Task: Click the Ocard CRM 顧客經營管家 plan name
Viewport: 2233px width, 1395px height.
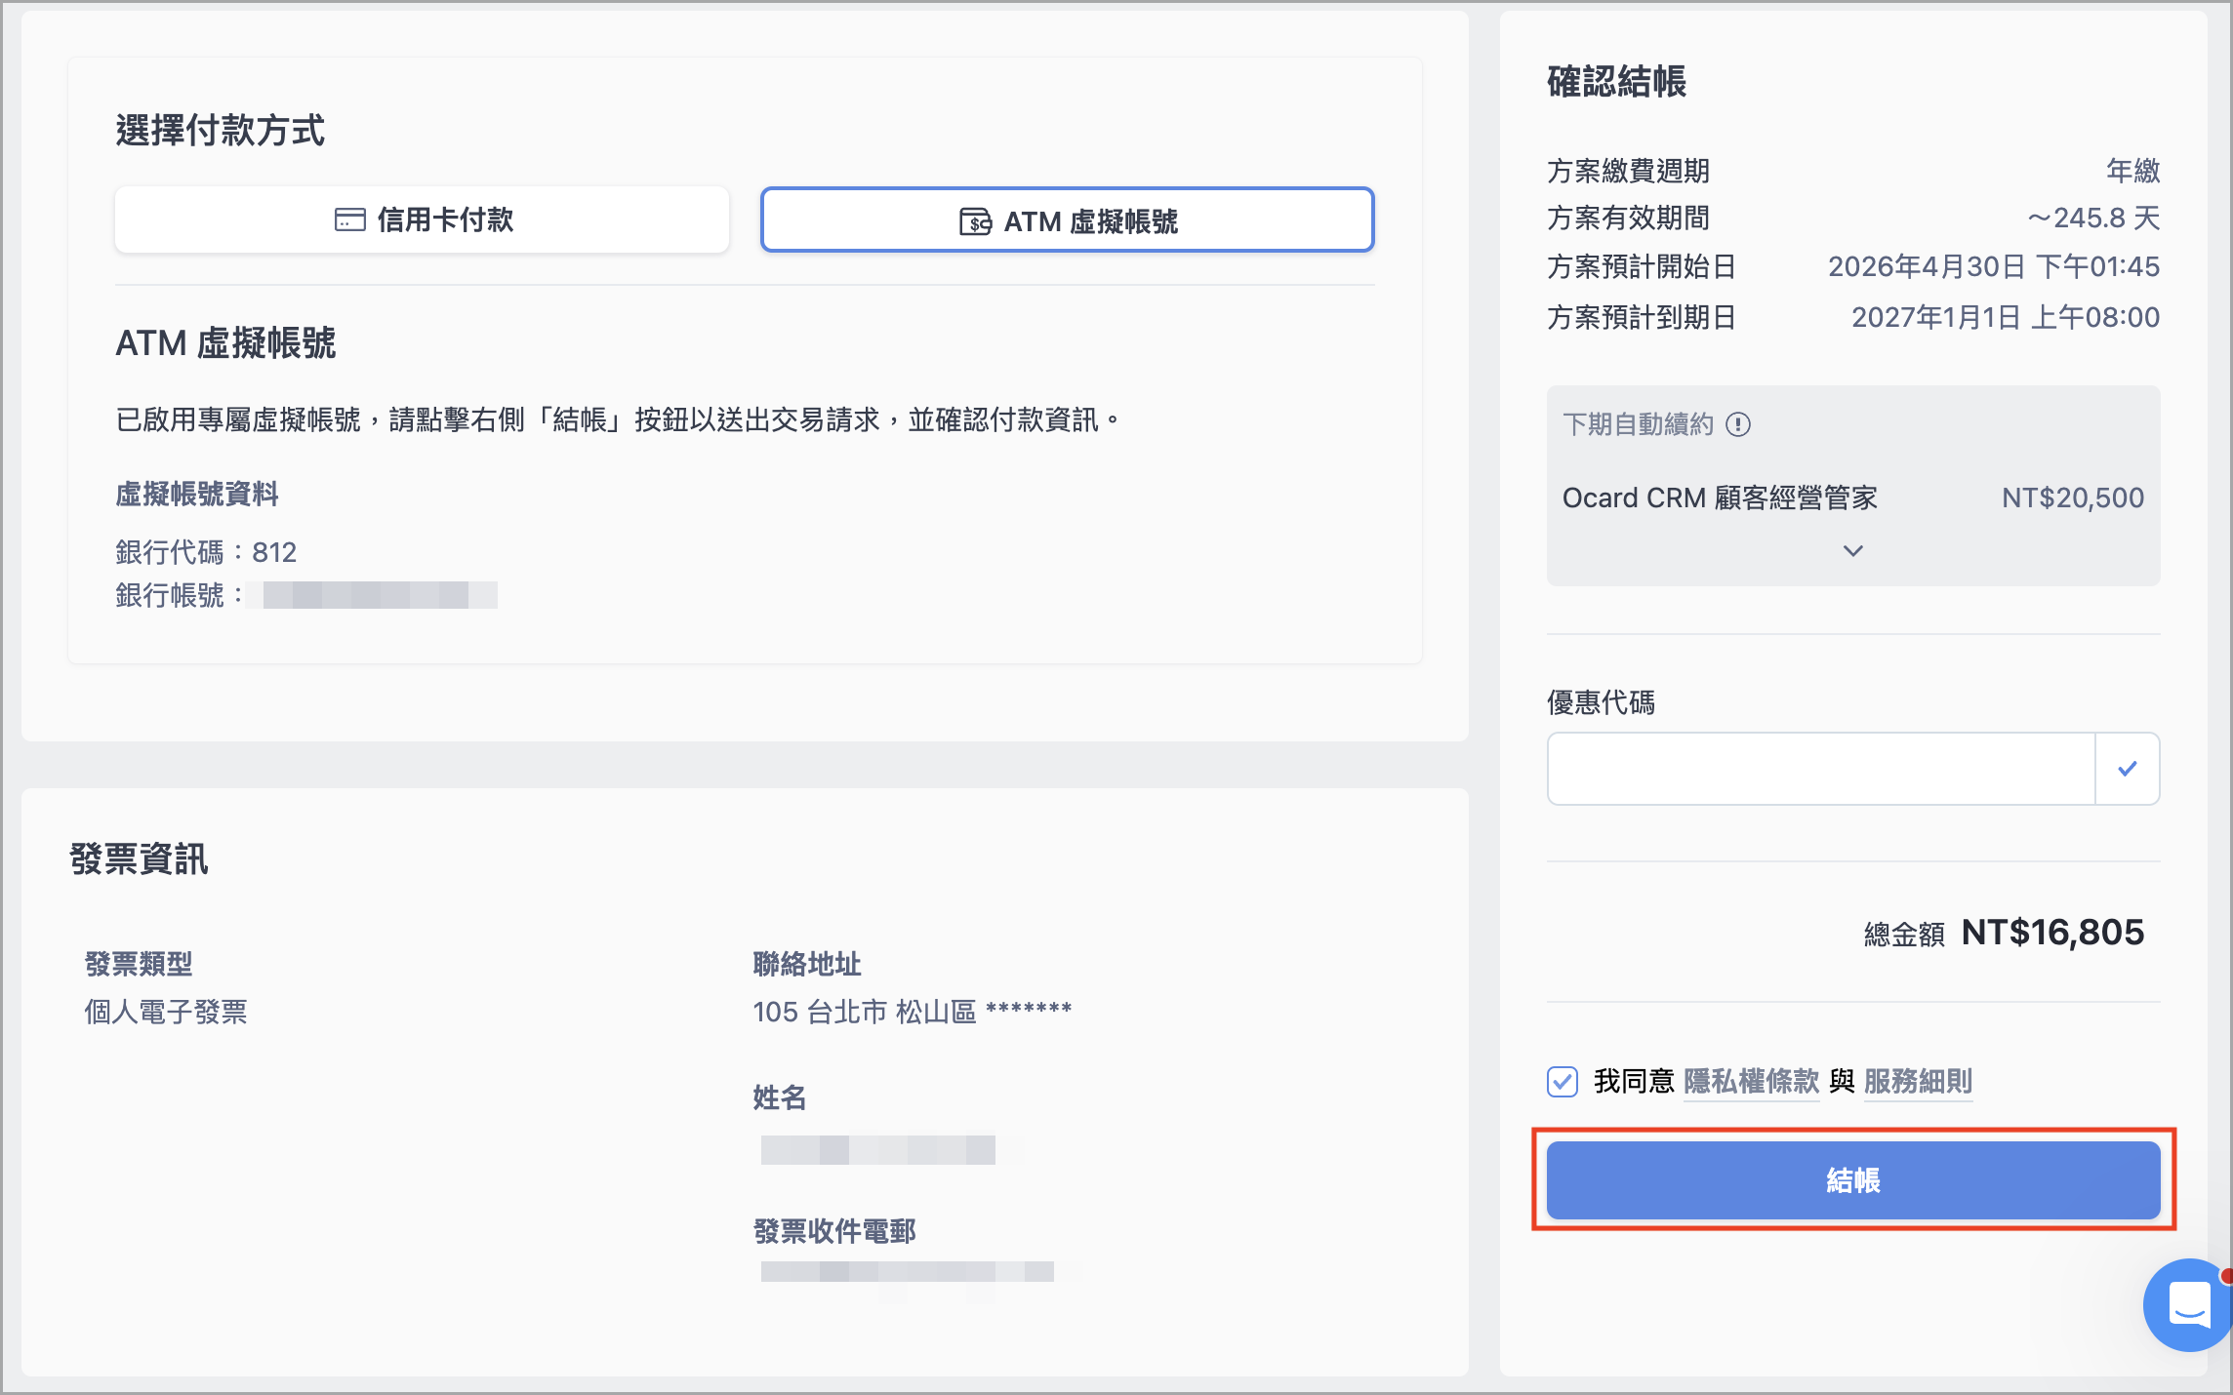Action: pos(1720,498)
